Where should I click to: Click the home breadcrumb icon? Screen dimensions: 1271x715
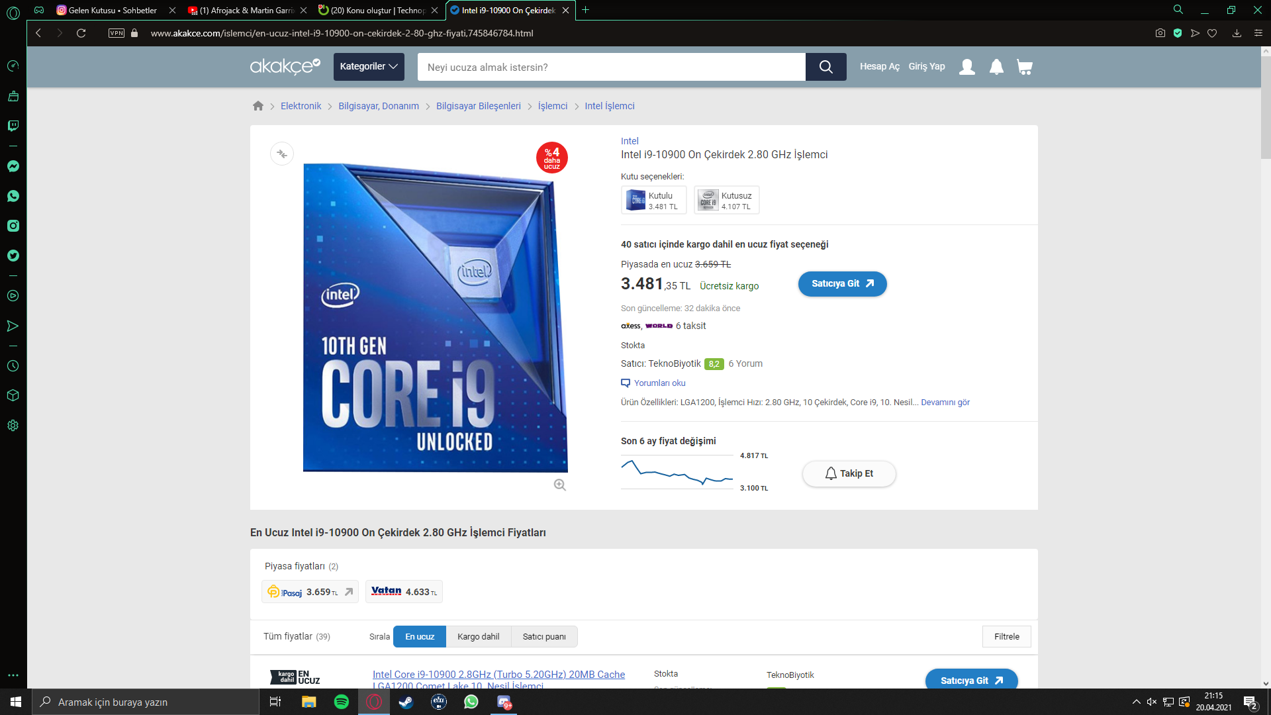pos(258,106)
